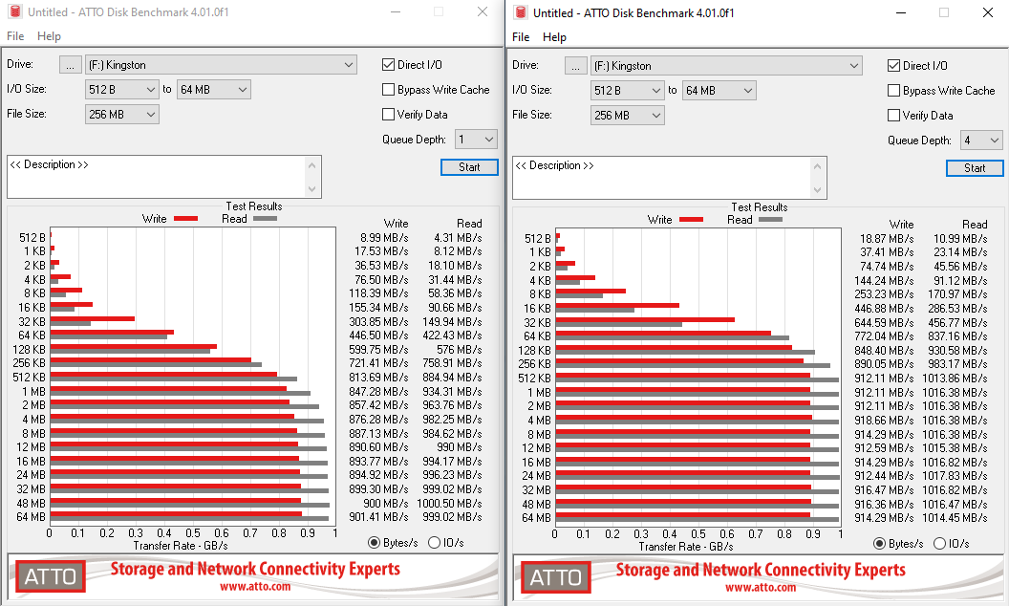Click the 128 KB row label in left chart
Screen dimensions: 1009x606
[x=30, y=349]
